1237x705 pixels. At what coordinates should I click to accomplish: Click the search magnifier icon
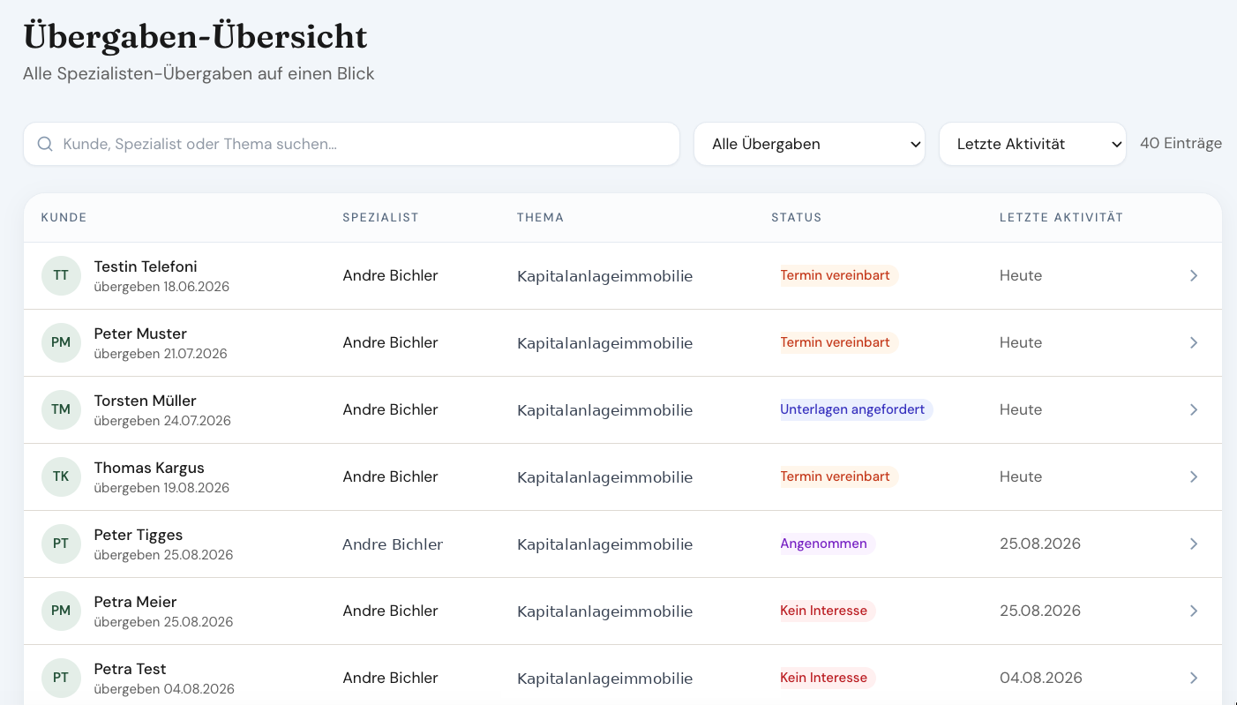(45, 144)
